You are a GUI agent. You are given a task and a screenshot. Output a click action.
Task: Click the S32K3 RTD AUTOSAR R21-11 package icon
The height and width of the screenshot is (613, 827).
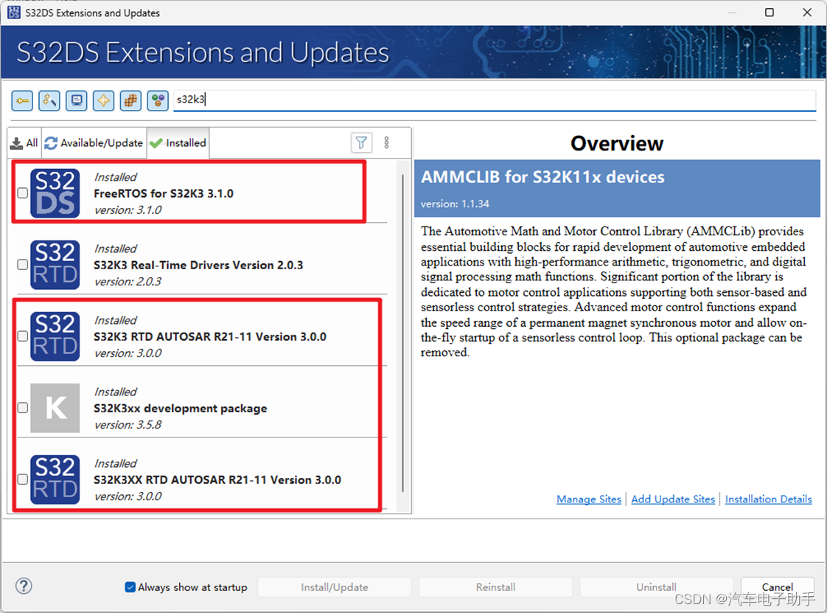[55, 336]
